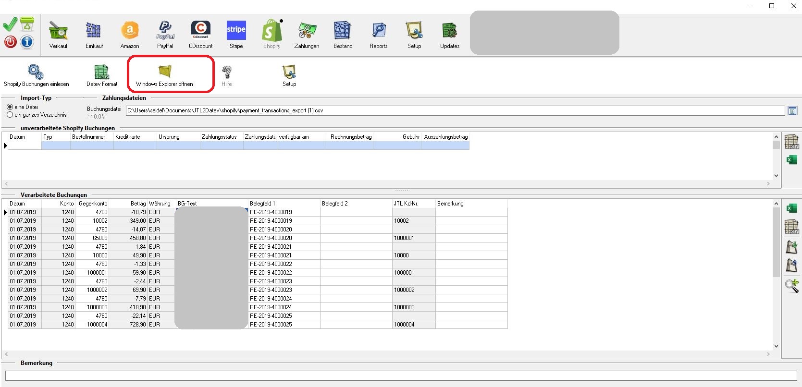Viewport: 802px width, 387px height.
Task: Click Windows Explorer öffnen
Action: pos(164,75)
